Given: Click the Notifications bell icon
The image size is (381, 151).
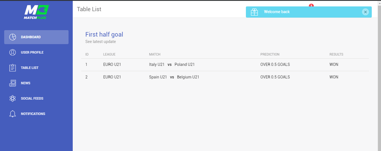Looking at the screenshot, I should 13,114.
